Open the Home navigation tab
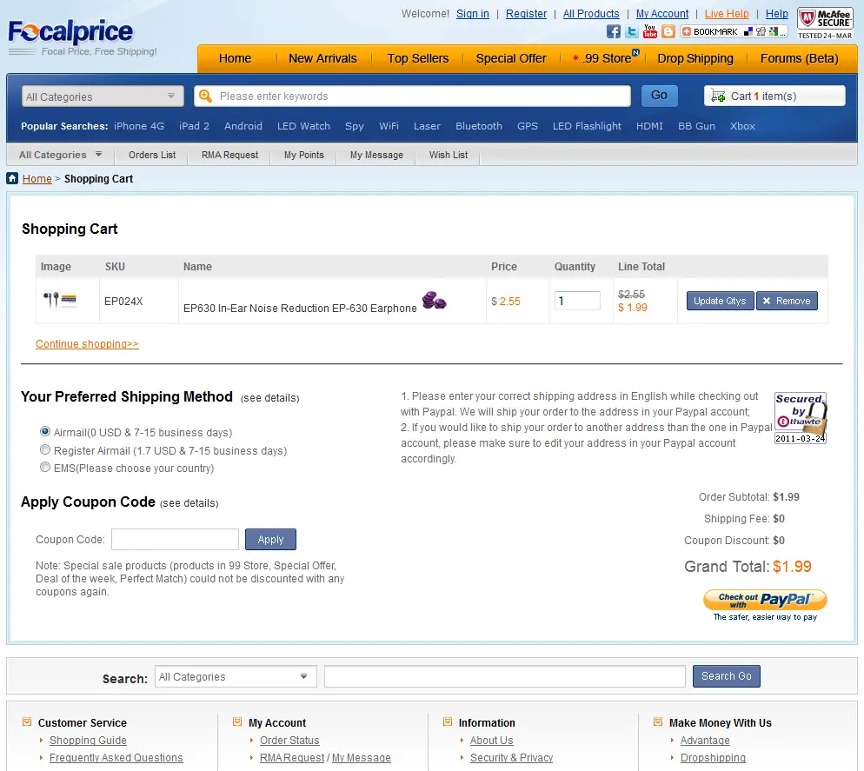This screenshot has width=864, height=771. tap(235, 58)
